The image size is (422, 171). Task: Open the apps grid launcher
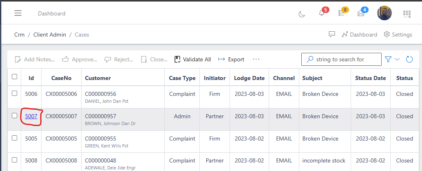click(x=407, y=13)
